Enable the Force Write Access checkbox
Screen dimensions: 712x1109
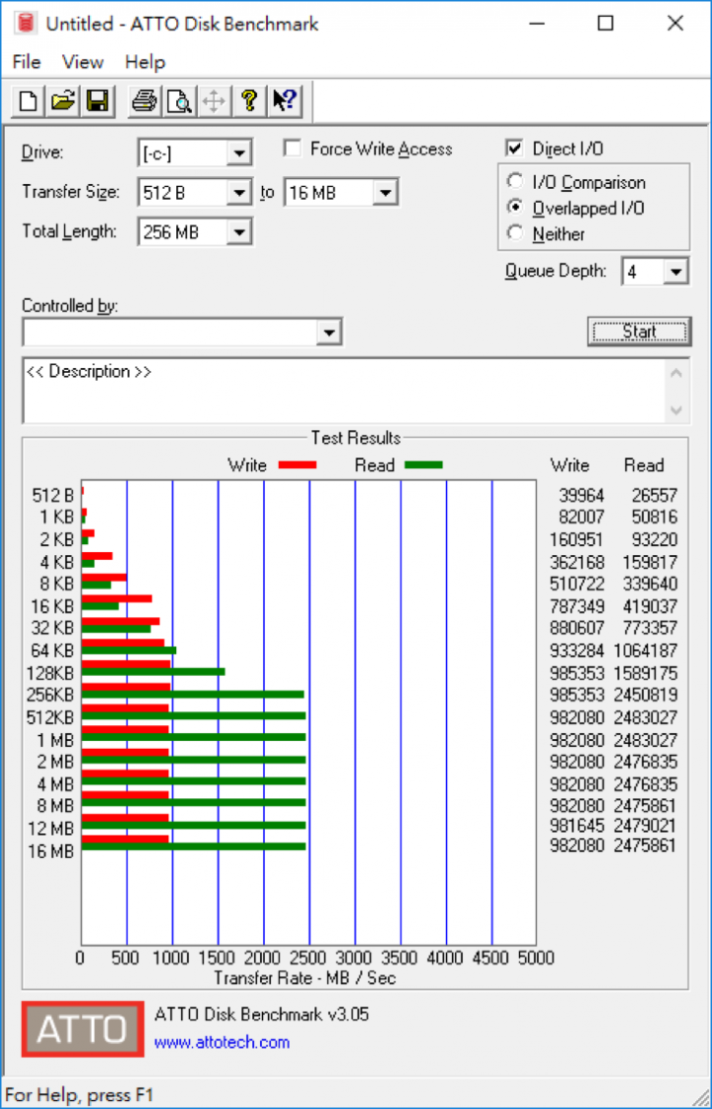point(292,148)
